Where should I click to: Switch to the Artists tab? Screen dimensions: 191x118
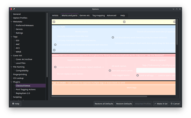click(55, 16)
